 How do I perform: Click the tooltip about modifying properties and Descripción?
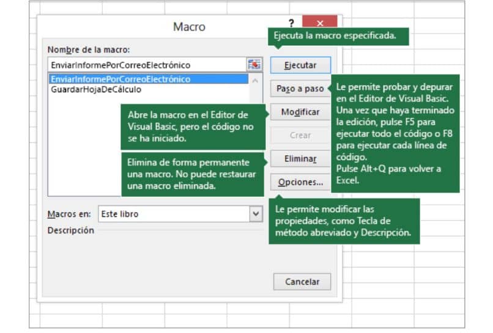pos(344,221)
